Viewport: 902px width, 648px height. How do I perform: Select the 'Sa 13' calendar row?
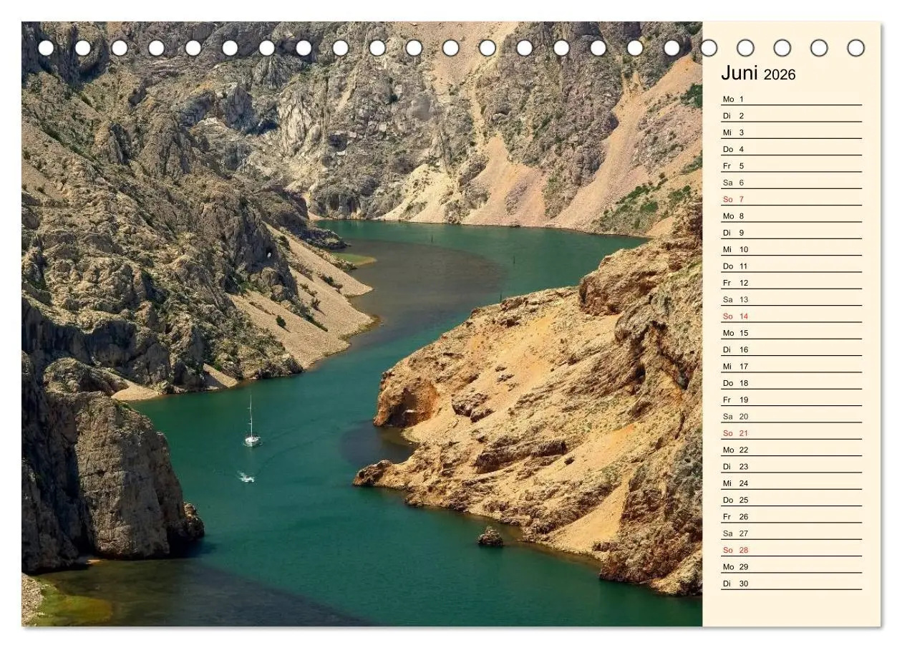791,300
